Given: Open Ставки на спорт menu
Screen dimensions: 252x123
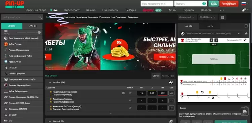Looking at the screenshot, I should 36,10.
